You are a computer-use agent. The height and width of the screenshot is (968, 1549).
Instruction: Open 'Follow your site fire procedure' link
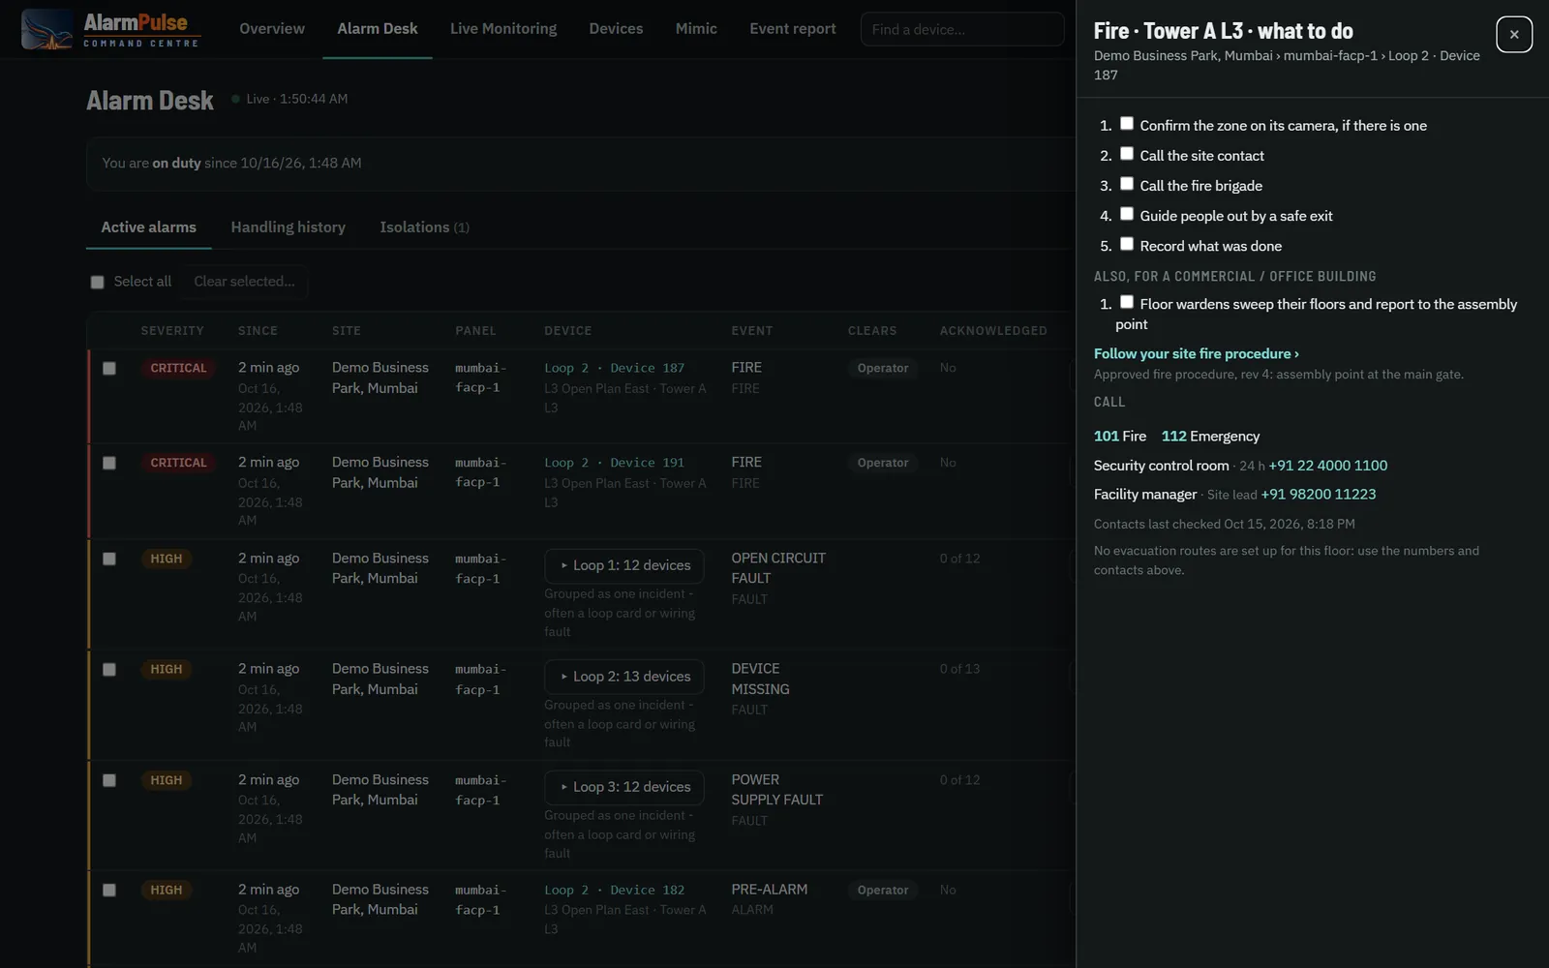1197,353
